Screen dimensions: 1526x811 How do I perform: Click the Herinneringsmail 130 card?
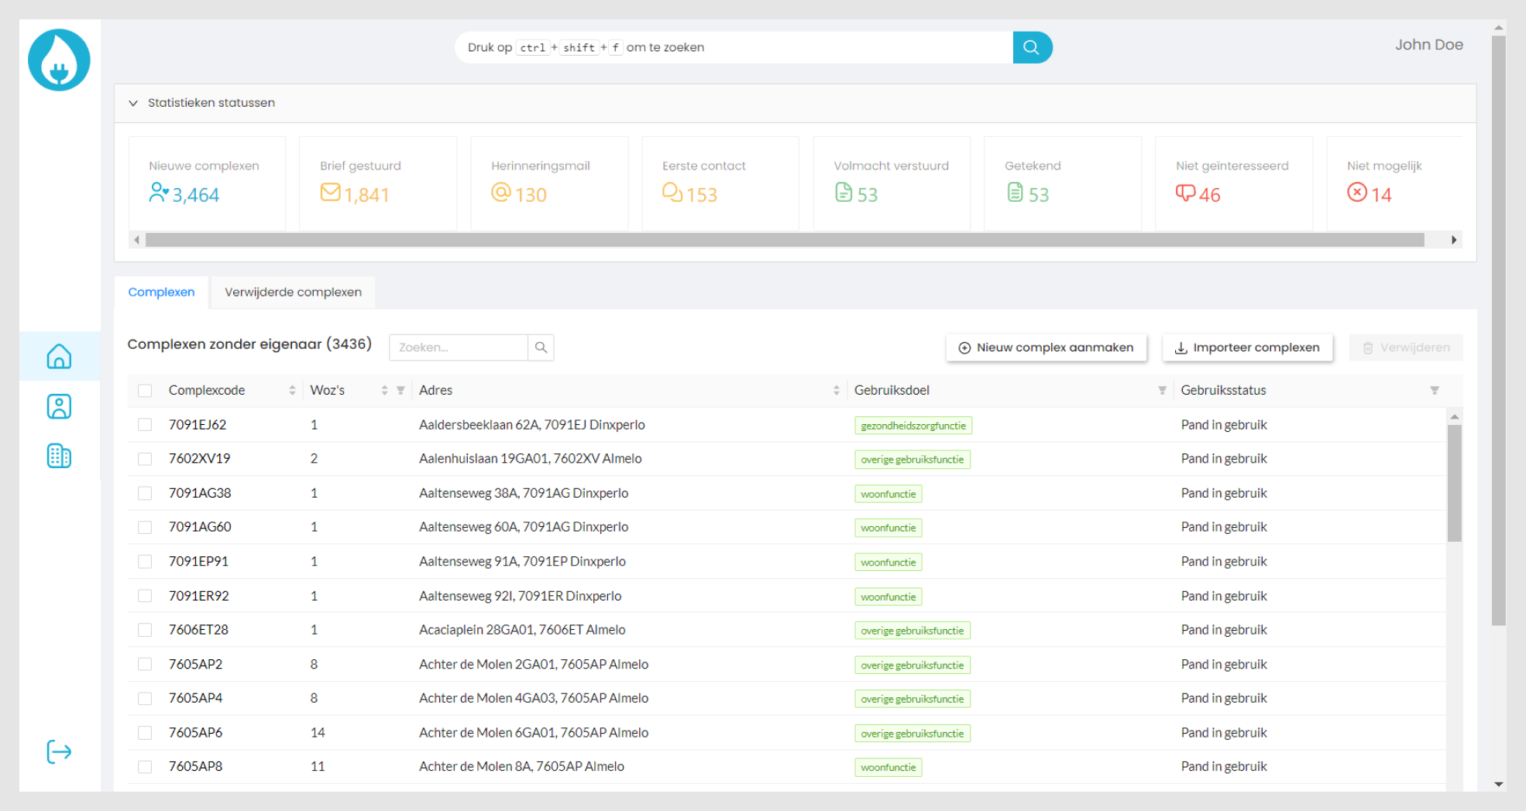click(x=549, y=183)
